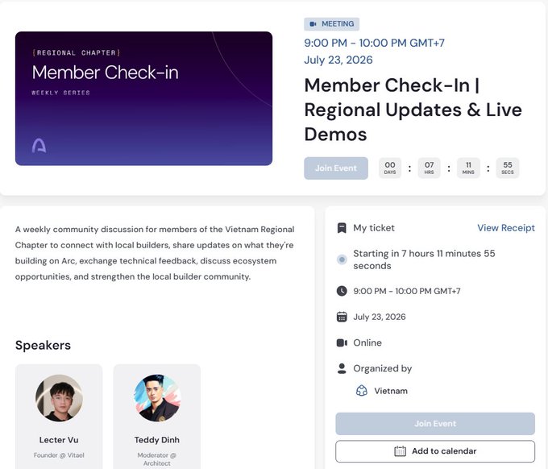Select the Teddy Dinh speaker name
The height and width of the screenshot is (469, 548).
pos(157,440)
